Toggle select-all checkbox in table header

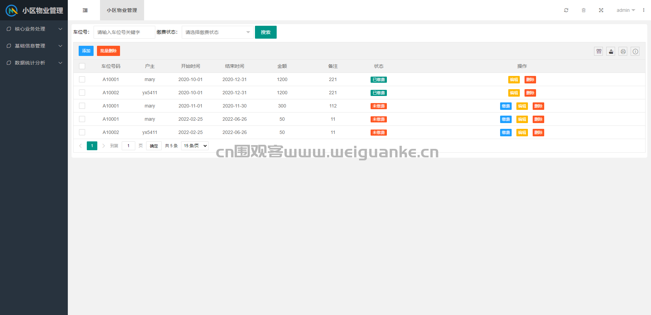click(x=82, y=66)
